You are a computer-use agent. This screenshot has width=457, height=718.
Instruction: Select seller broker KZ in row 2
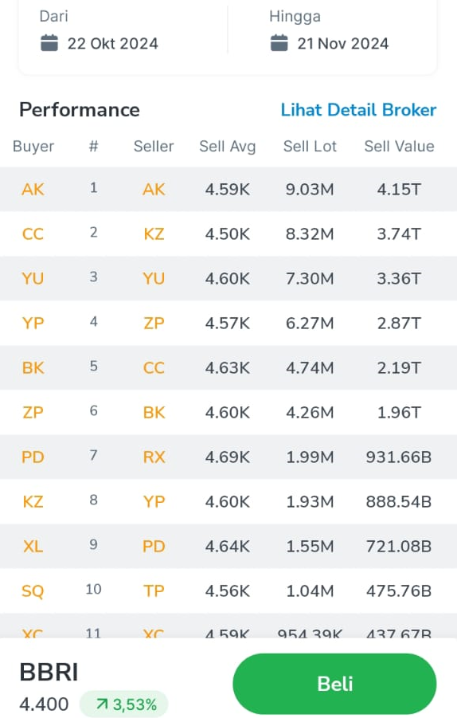point(154,234)
